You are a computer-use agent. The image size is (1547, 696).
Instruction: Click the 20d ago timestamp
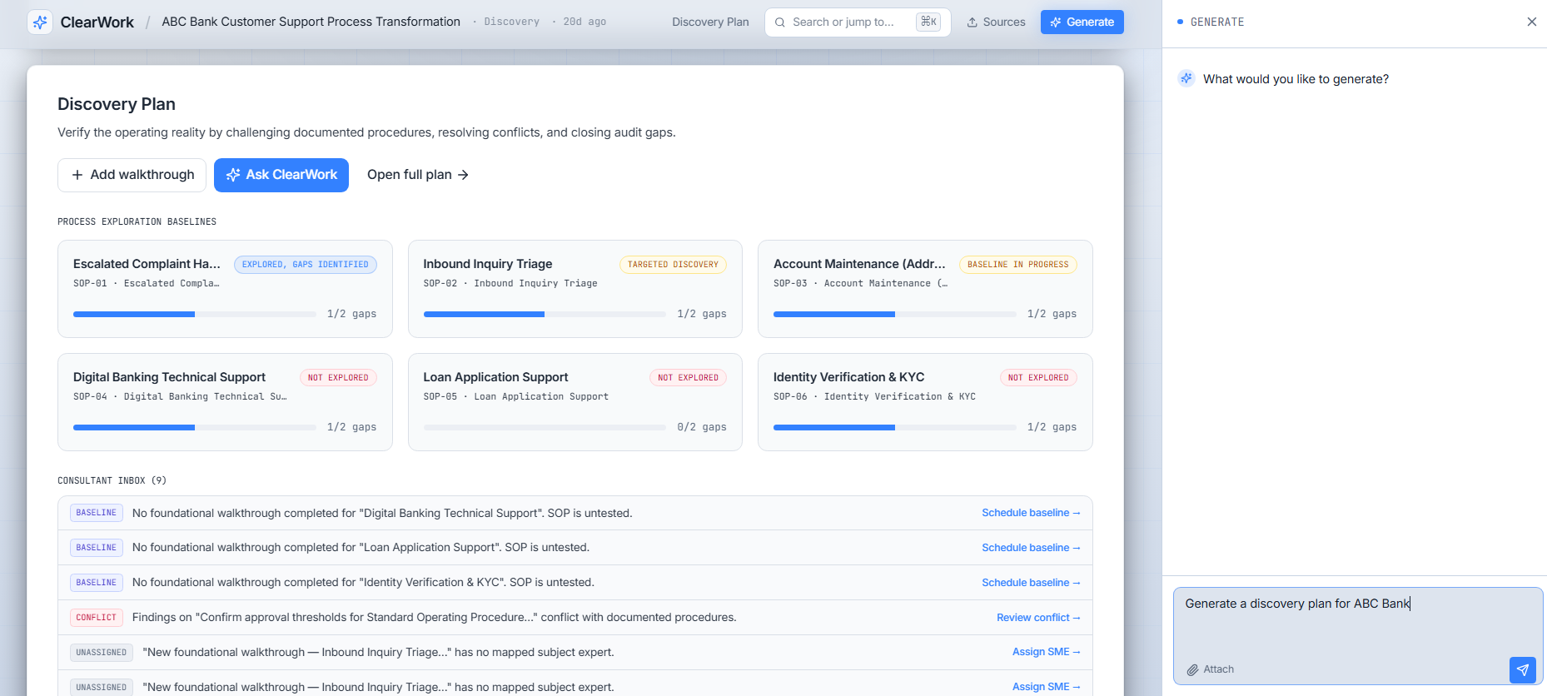(x=584, y=22)
